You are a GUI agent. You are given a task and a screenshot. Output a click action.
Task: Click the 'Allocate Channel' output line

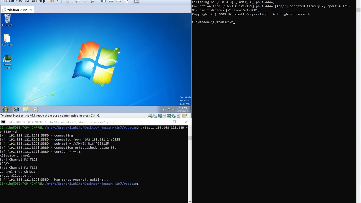coord(15,156)
